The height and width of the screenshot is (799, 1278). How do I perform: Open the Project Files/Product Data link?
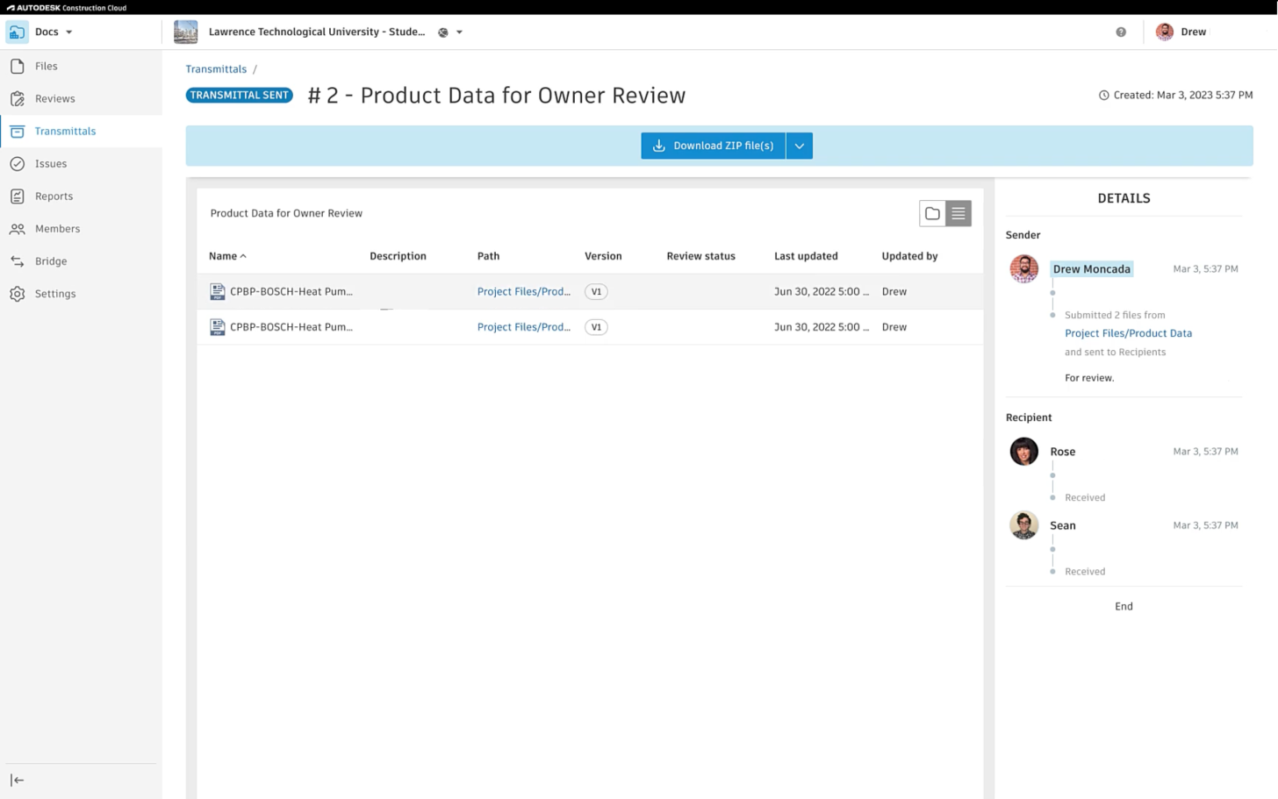coord(1128,333)
